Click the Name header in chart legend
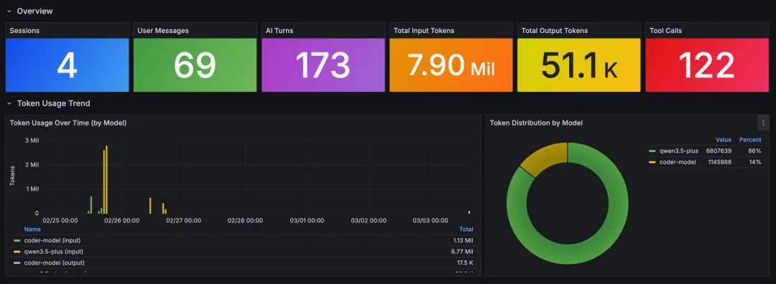Screen dimensions: 776x284 [x=32, y=229]
